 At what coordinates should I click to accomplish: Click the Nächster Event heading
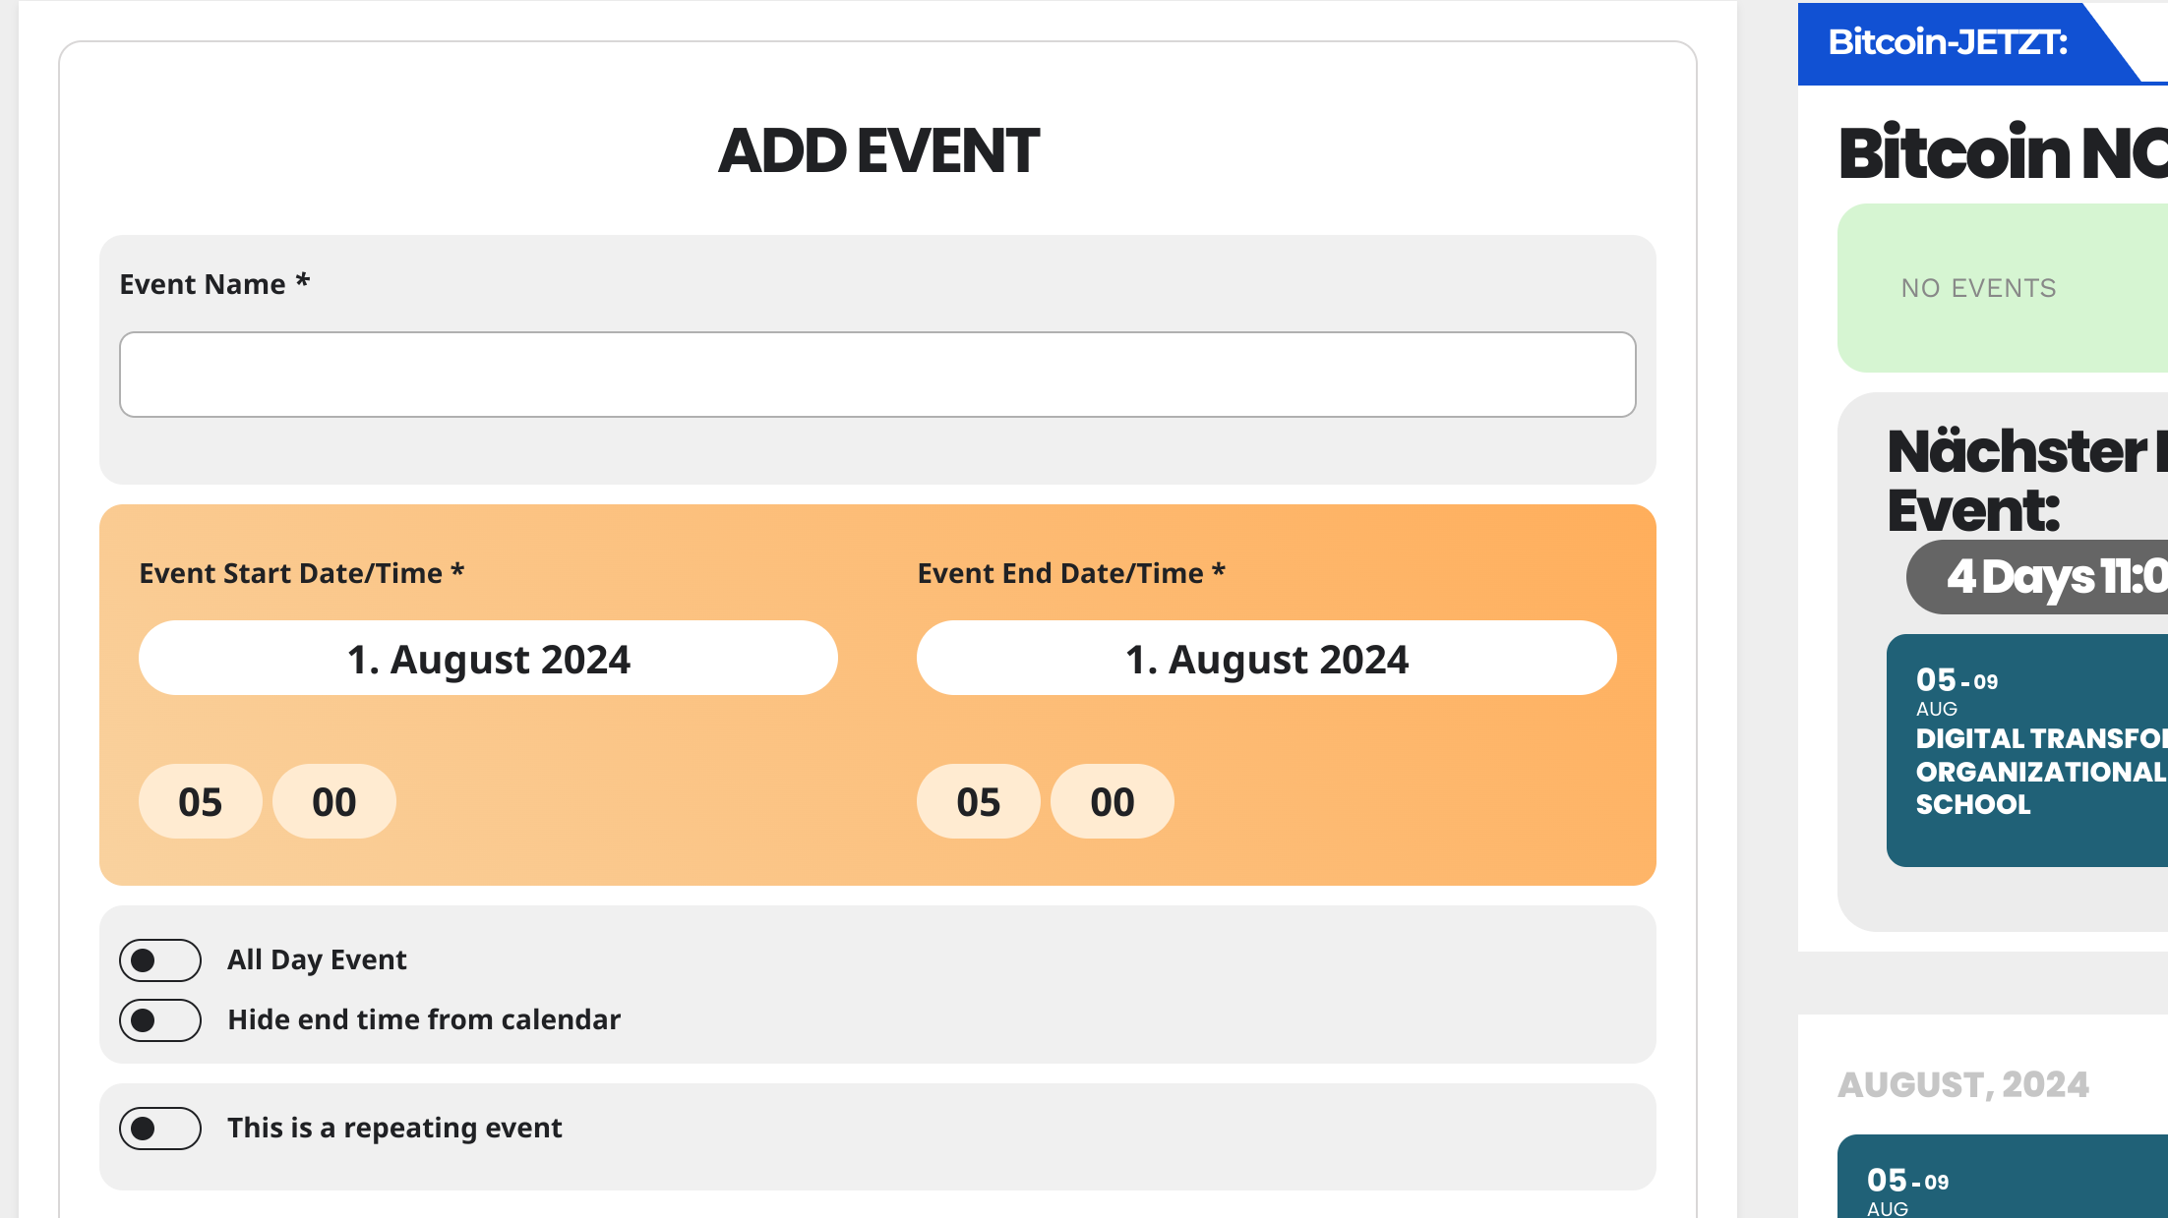pyautogui.click(x=2027, y=480)
